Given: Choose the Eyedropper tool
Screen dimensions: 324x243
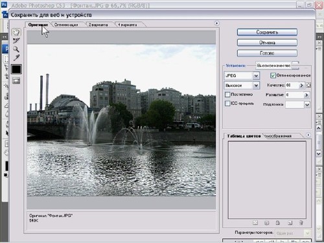Looking at the screenshot, I should coord(16,58).
